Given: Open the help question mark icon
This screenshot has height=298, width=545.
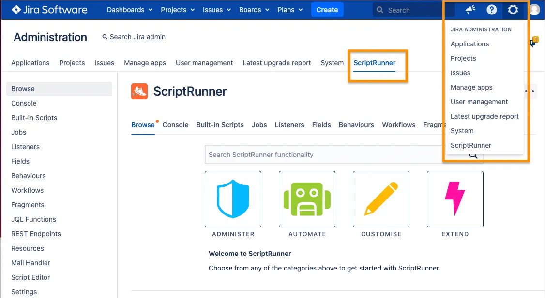Looking at the screenshot, I should pos(491,10).
